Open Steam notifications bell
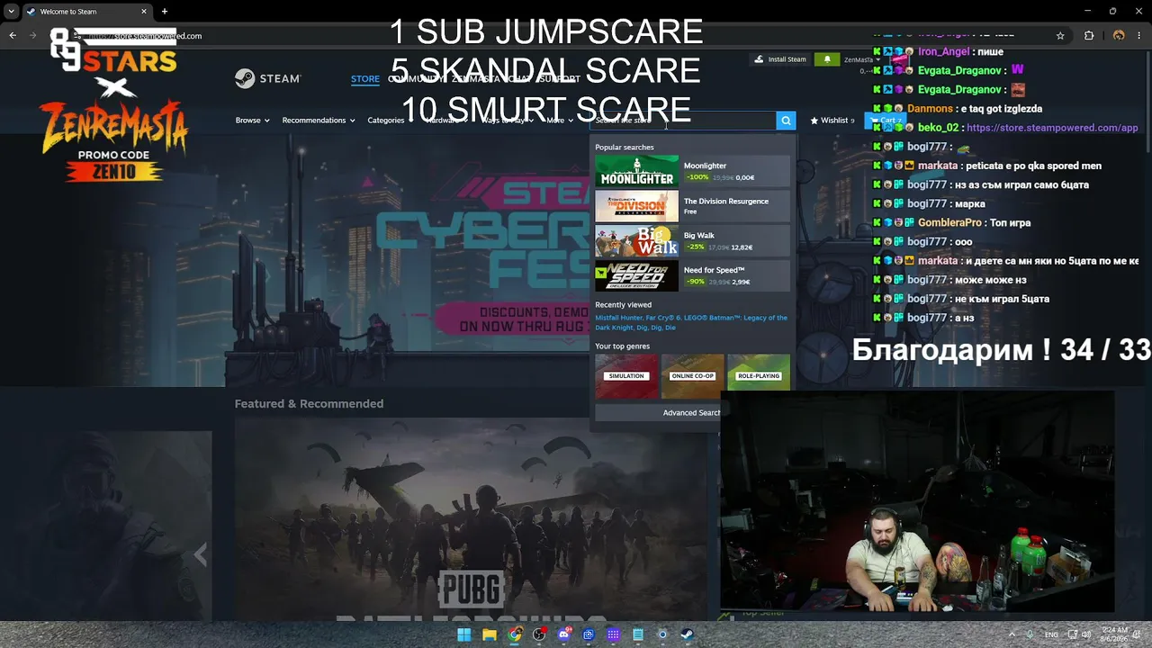 [x=827, y=59]
